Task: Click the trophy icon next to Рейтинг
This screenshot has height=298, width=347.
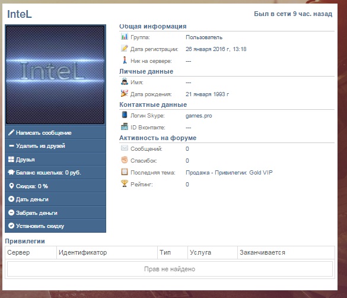Action: [x=125, y=183]
